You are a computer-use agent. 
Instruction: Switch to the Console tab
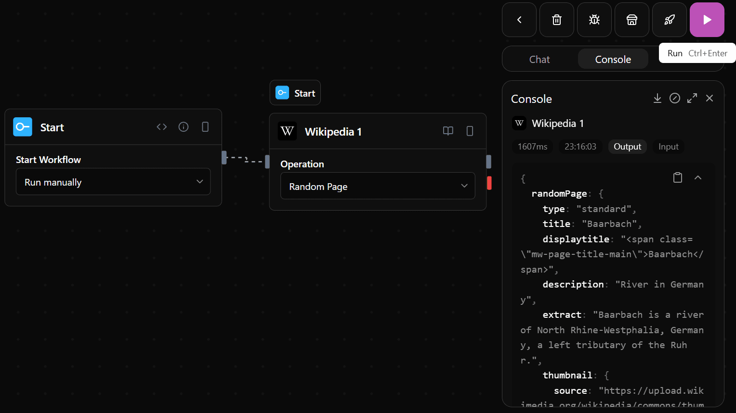pos(613,59)
